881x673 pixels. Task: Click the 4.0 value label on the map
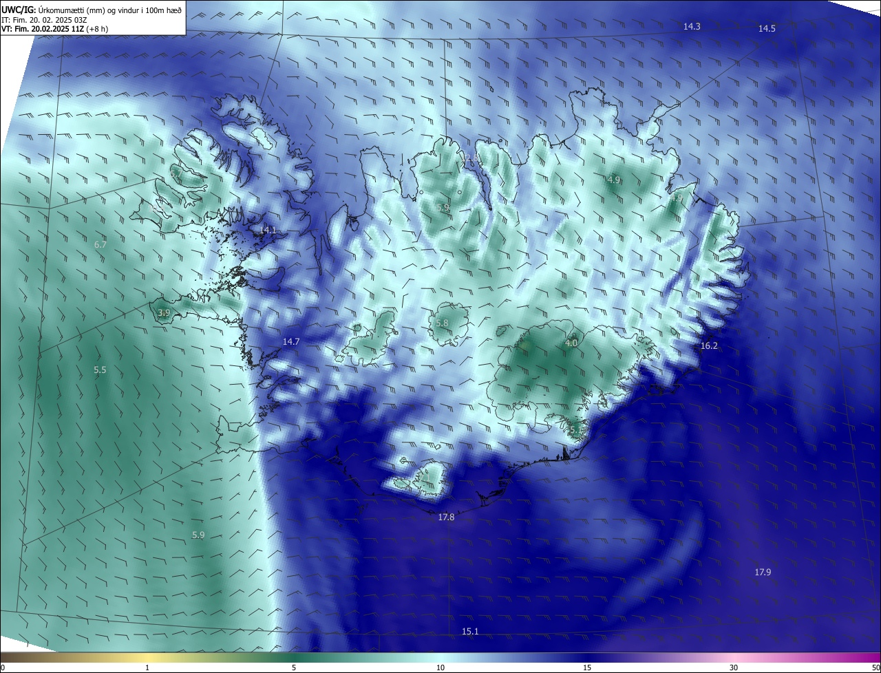click(571, 343)
